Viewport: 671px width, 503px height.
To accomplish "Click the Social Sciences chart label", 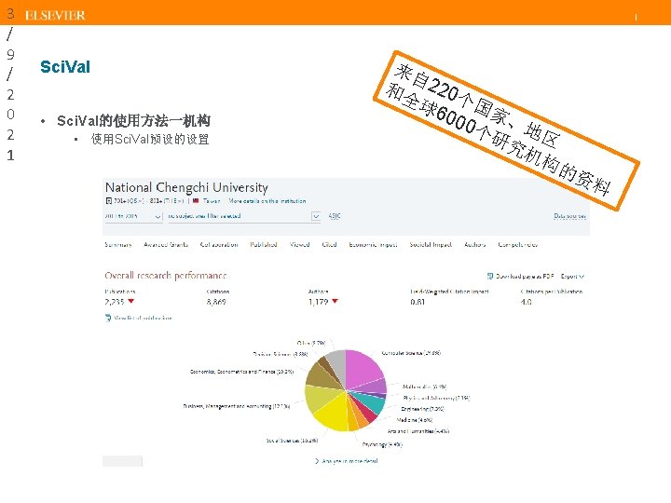I will (292, 440).
